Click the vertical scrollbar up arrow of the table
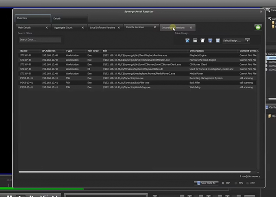Screen dimensions: 276x197 point(258,51)
